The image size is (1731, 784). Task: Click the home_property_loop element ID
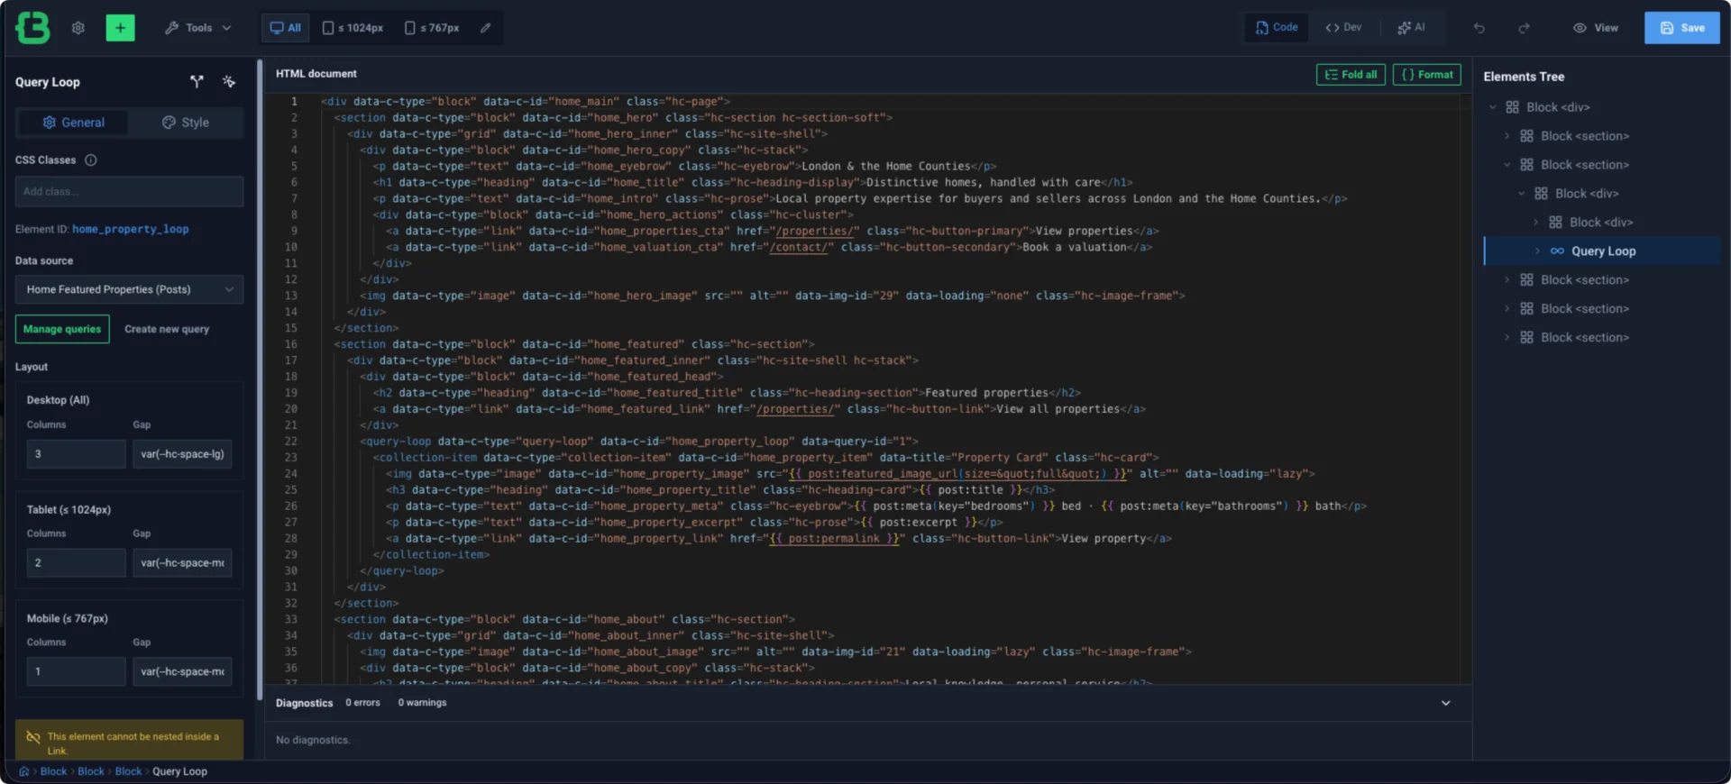click(x=130, y=230)
